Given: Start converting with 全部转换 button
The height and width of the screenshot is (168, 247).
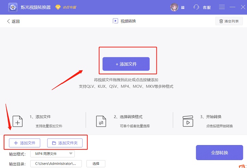Looking at the screenshot, I should tap(219, 153).
